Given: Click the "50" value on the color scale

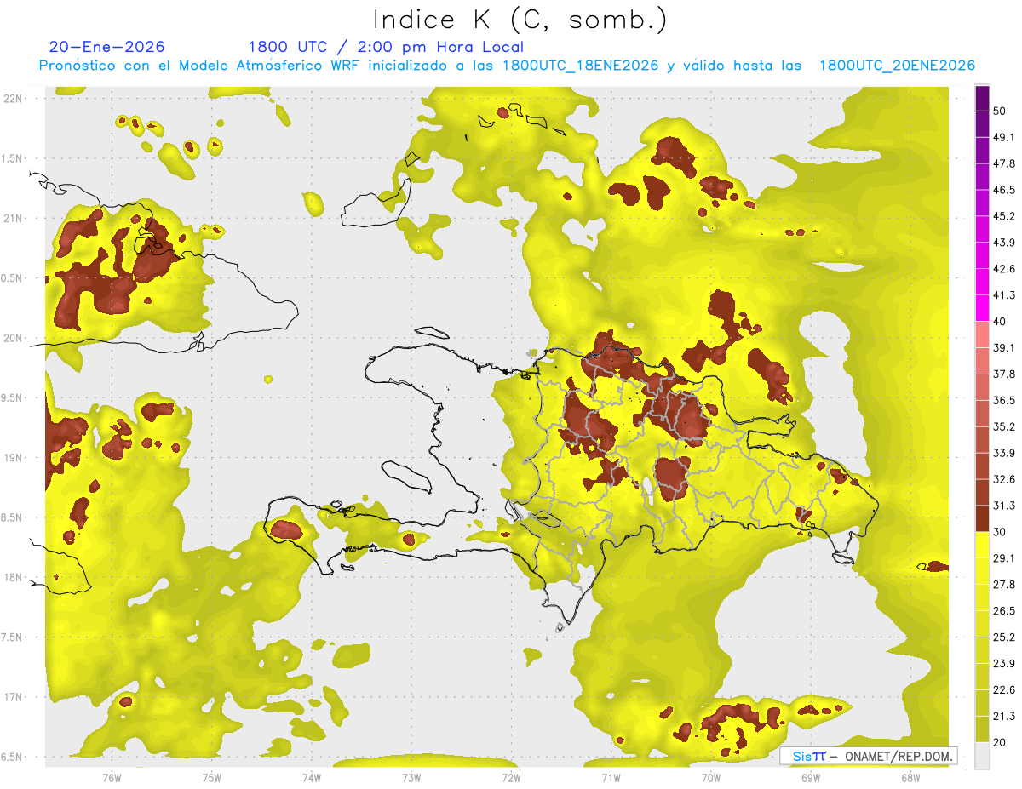Looking at the screenshot, I should (x=1000, y=111).
